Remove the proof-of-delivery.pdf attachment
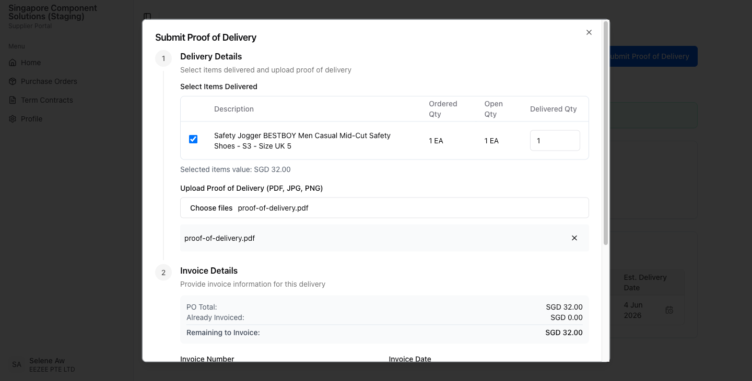Image resolution: width=752 pixels, height=381 pixels. (574, 238)
